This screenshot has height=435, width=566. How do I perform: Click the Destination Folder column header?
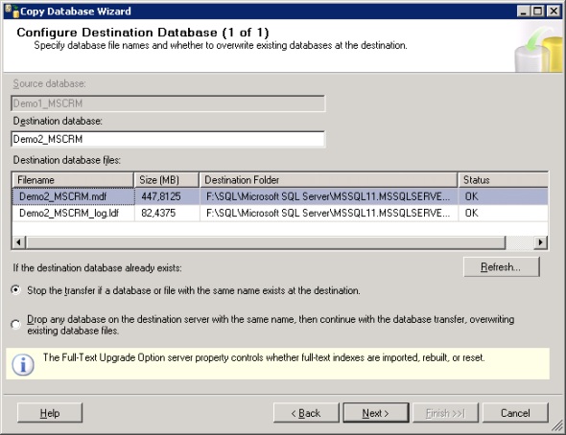(328, 180)
